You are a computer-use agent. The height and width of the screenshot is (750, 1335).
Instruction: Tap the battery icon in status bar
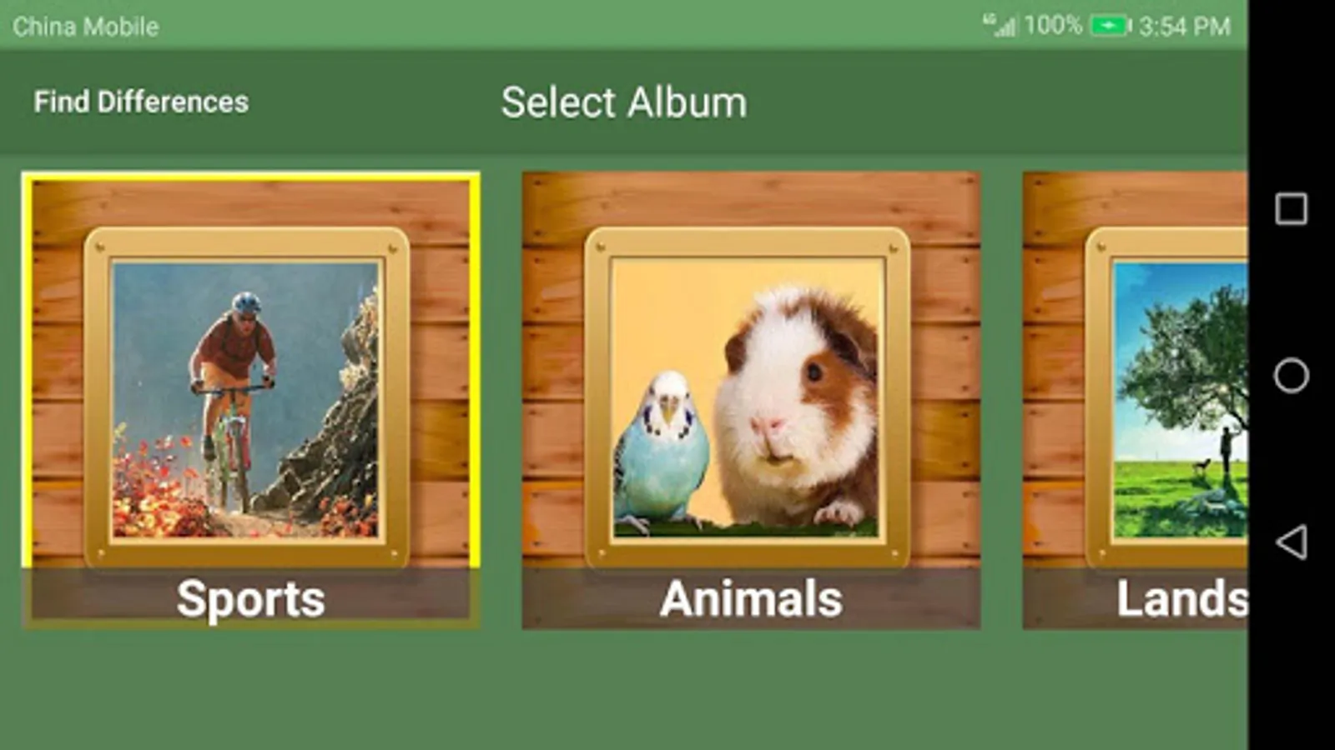(x=1111, y=26)
